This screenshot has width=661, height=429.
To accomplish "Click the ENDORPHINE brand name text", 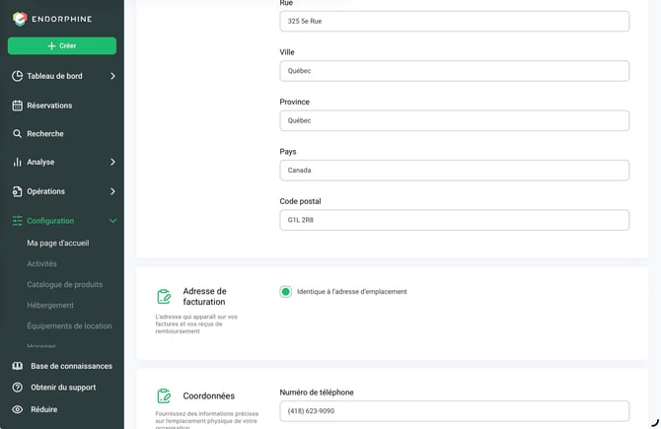I will [x=62, y=19].
